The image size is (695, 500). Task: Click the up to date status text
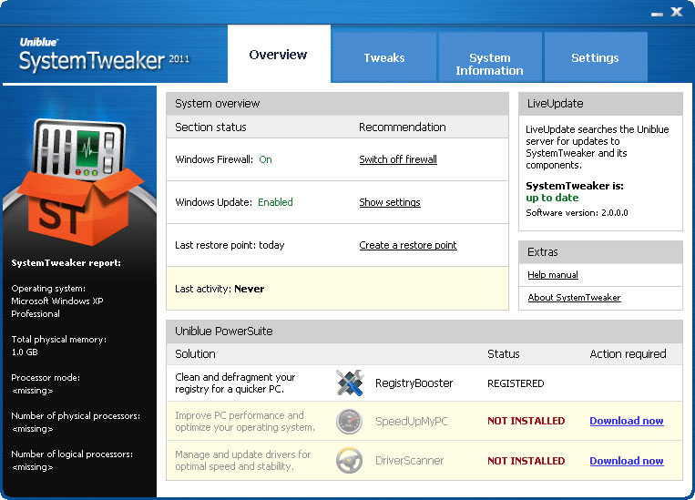pos(552,198)
